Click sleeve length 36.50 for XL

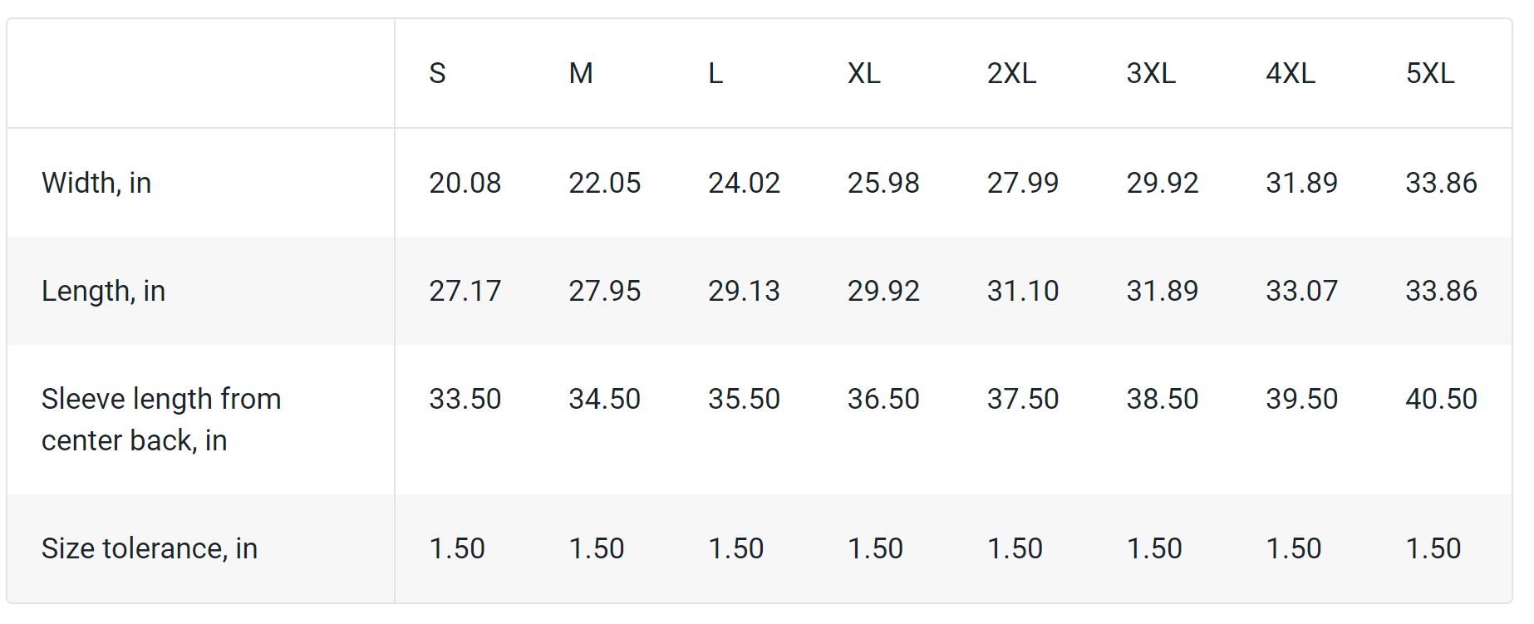[883, 399]
